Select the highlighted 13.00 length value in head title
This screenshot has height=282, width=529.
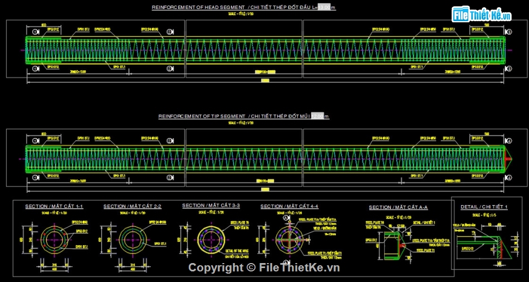pos(324,7)
